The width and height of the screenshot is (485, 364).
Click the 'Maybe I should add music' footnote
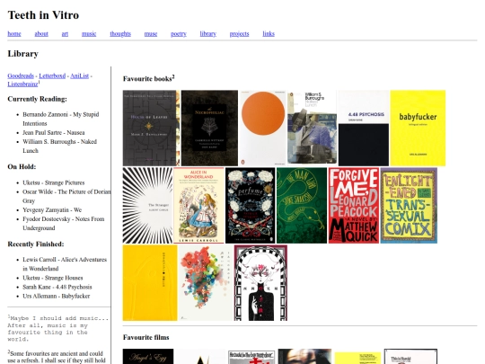(x=58, y=328)
